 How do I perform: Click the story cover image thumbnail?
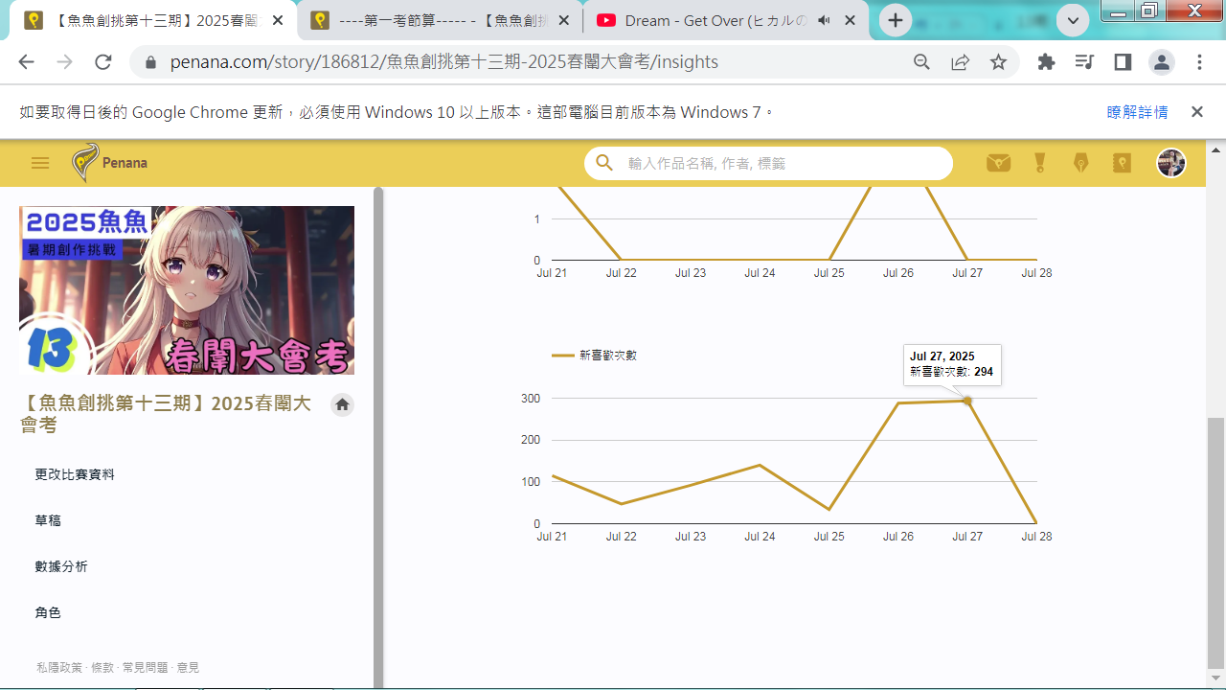(187, 290)
